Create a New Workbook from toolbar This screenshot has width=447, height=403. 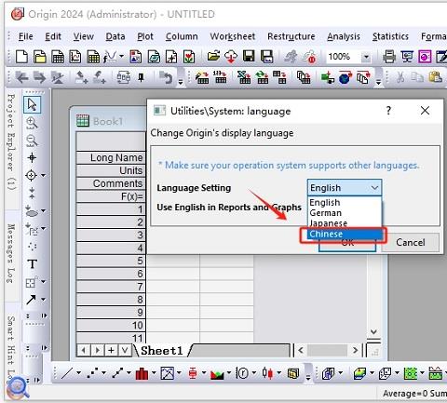coord(58,57)
